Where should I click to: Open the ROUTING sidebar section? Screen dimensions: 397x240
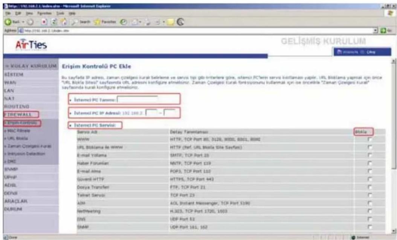[x=17, y=106]
